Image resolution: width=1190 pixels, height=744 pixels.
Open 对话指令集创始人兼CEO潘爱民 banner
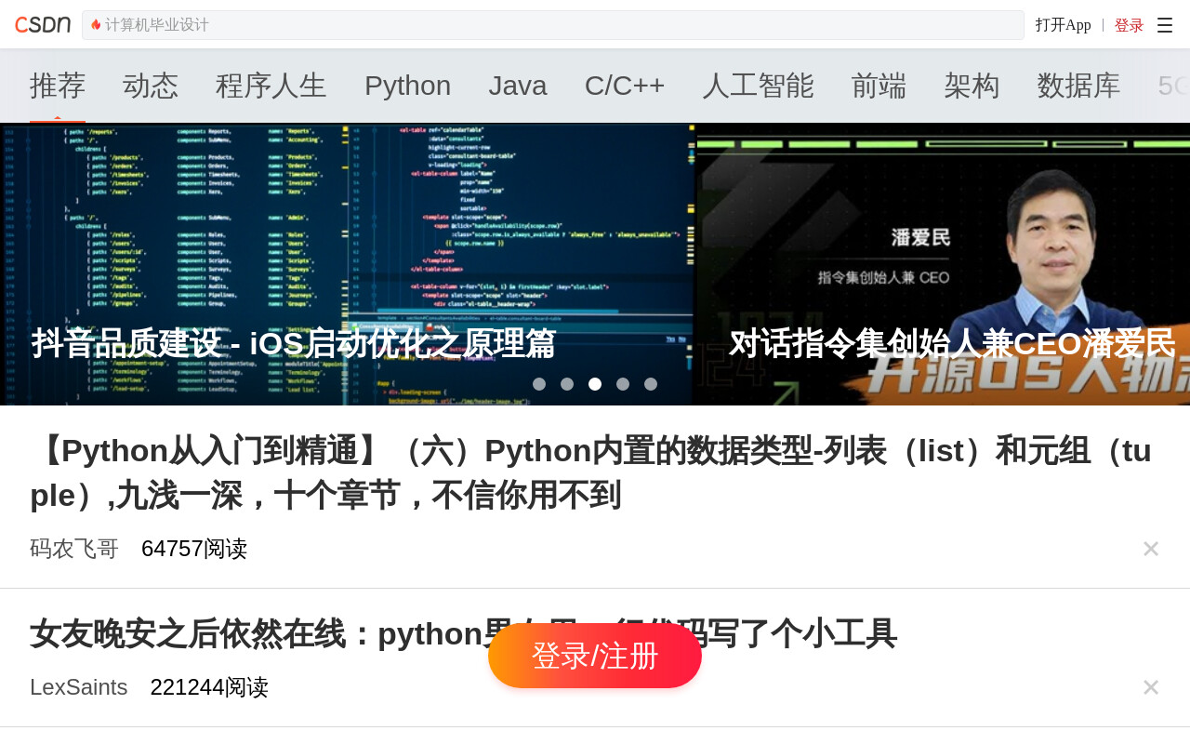[x=944, y=264]
